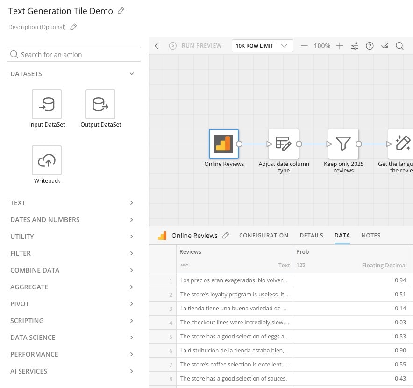Image resolution: width=413 pixels, height=388 pixels.
Task: Click the RUN PREVIEW button
Action: click(195, 46)
